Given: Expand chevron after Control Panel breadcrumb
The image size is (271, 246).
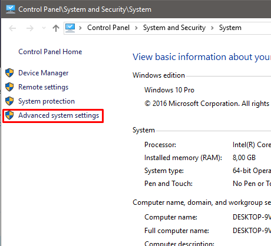Looking at the screenshot, I should [x=136, y=28].
